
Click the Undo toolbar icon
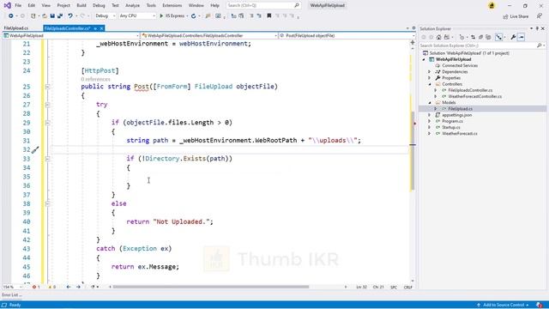pos(70,15)
